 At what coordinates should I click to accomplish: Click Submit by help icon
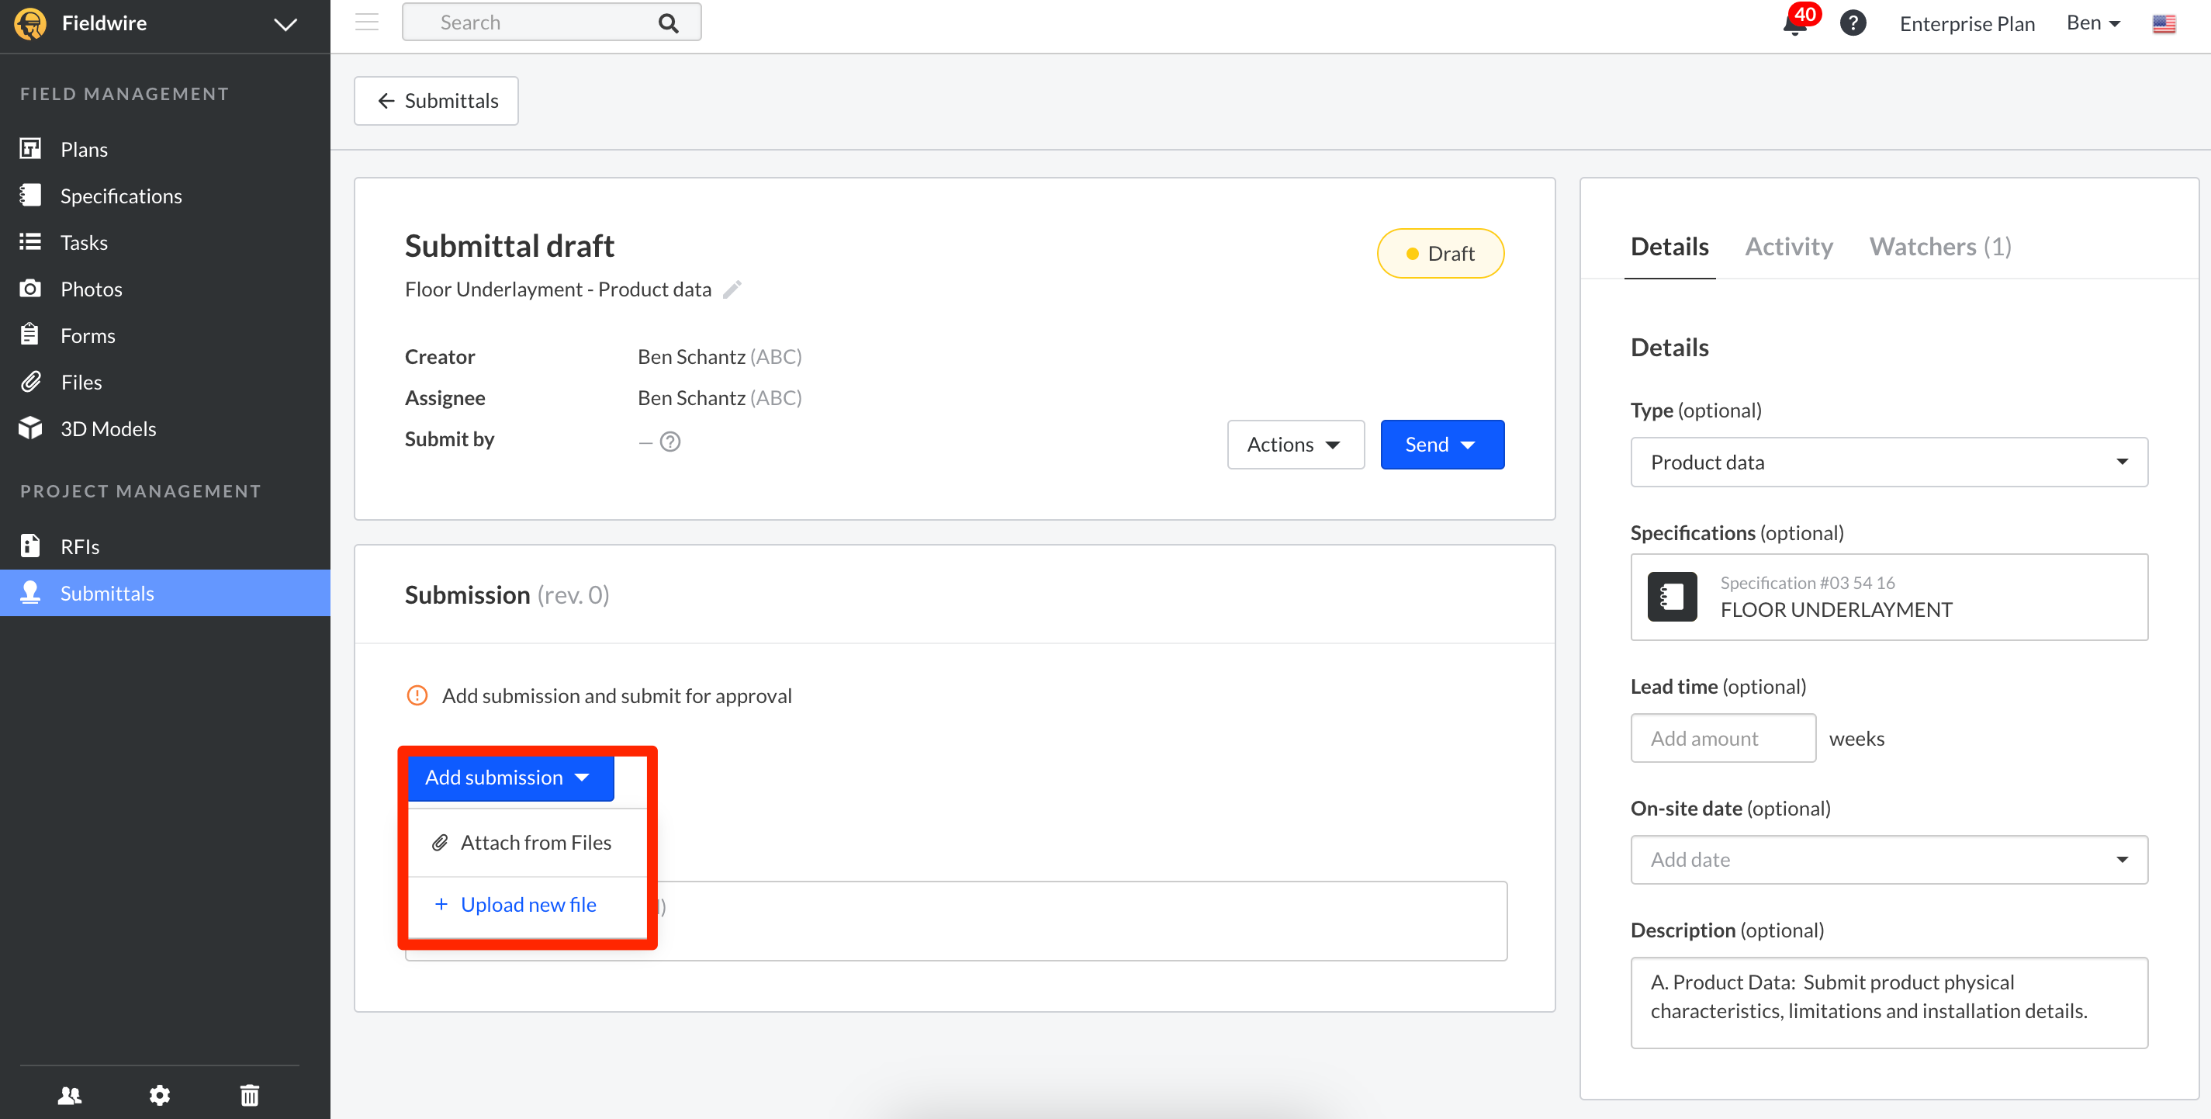[670, 442]
